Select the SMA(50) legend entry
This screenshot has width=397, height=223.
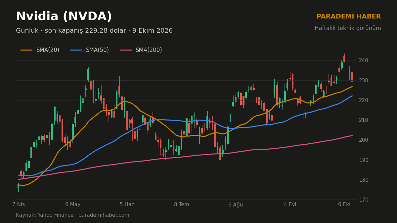[90, 50]
